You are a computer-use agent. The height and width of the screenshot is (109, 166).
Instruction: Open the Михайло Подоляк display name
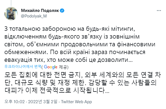[40, 11]
